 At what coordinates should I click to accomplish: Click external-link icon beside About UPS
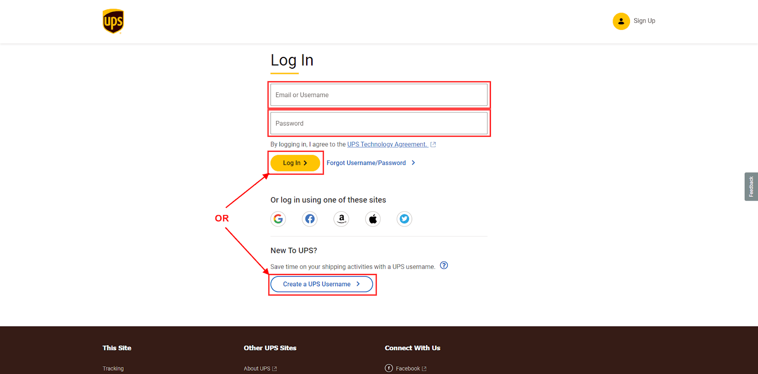point(274,369)
